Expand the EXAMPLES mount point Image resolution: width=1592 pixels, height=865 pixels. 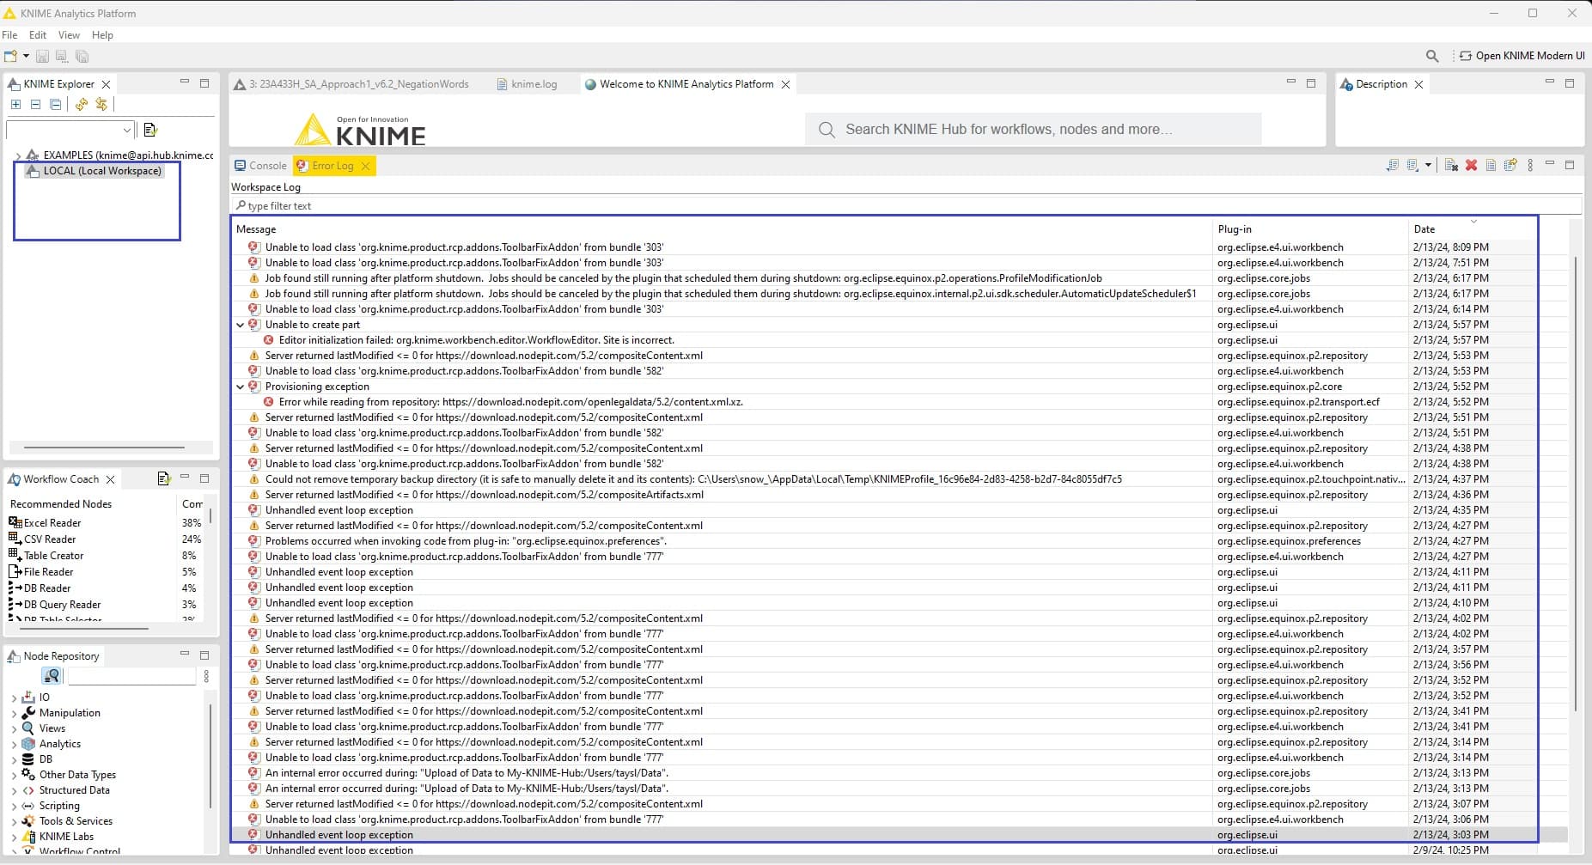18,155
